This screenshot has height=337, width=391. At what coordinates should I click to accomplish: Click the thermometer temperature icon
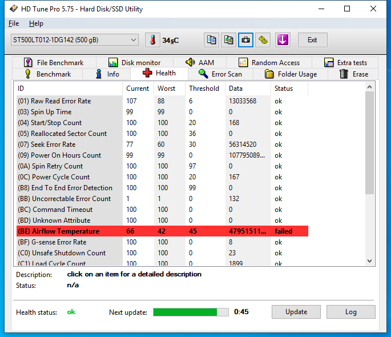[x=153, y=40]
